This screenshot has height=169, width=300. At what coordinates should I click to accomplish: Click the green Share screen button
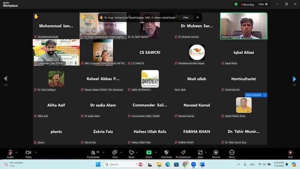[x=149, y=152]
